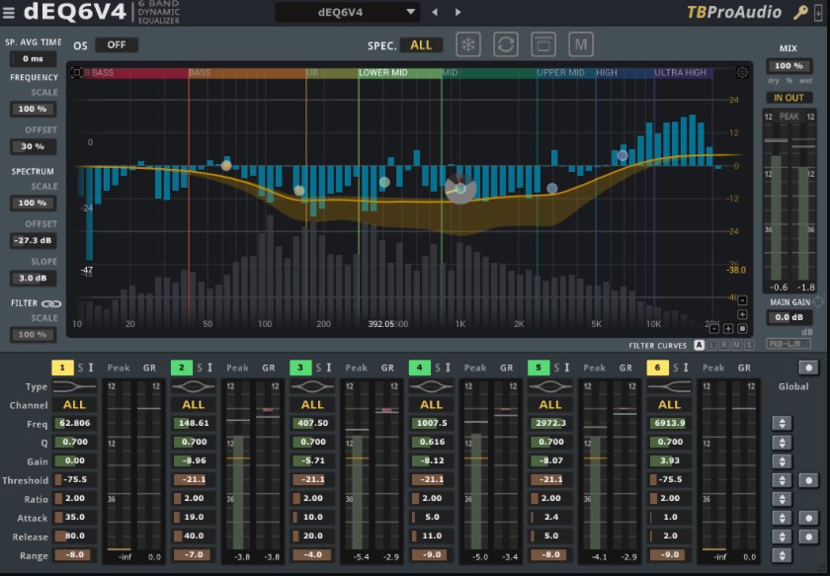This screenshot has width=830, height=576.
Task: Click the Global dot button in Release row
Action: (x=808, y=536)
